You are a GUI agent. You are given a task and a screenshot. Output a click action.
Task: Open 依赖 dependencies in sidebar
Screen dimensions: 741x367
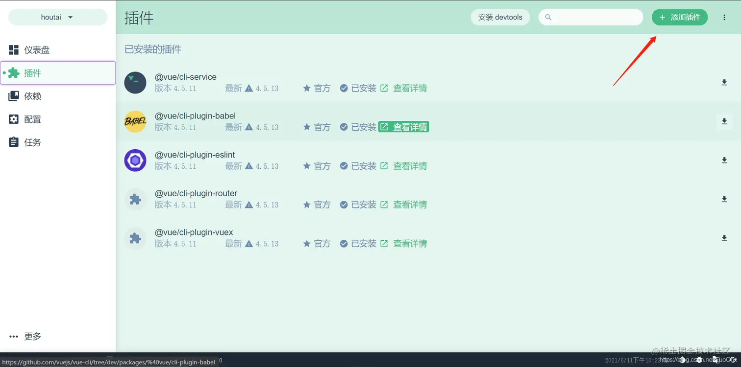(58, 96)
